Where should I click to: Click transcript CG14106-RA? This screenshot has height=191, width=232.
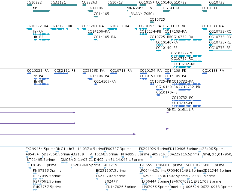[98, 32]
